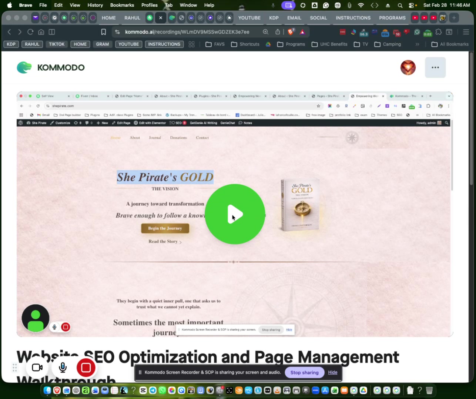Click the share icon in address bar
Image resolution: width=476 pixels, height=399 pixels.
coord(278,32)
